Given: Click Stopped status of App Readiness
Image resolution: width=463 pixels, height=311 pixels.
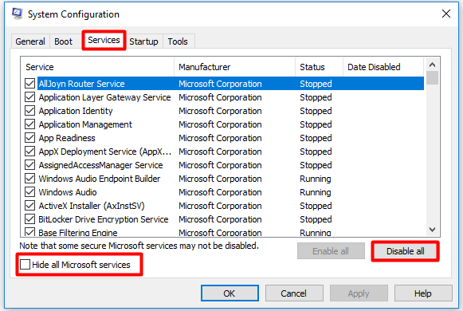Looking at the screenshot, I should pos(316,138).
